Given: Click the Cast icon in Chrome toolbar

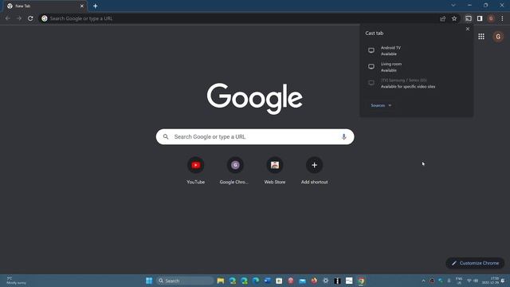Looking at the screenshot, I should [469, 18].
